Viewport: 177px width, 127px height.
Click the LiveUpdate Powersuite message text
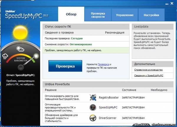(152, 41)
